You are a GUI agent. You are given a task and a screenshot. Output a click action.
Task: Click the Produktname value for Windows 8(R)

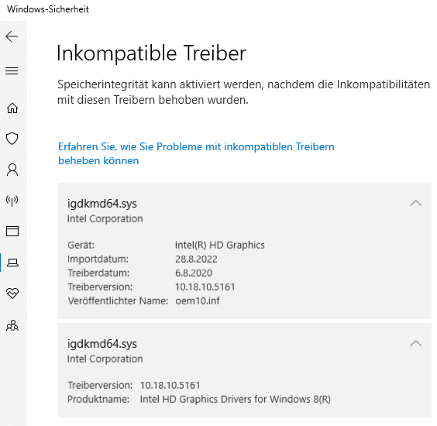[236, 399]
